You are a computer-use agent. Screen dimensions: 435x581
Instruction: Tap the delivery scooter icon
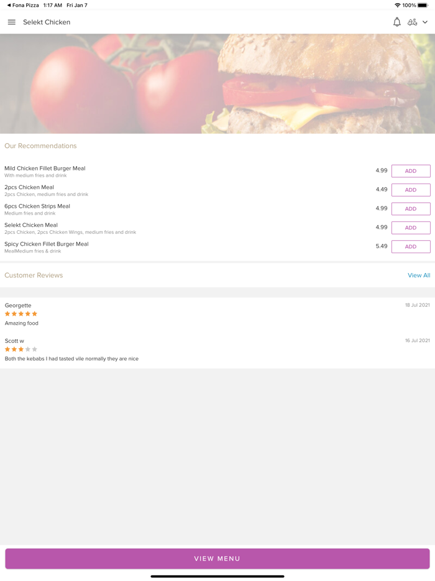[x=412, y=22]
